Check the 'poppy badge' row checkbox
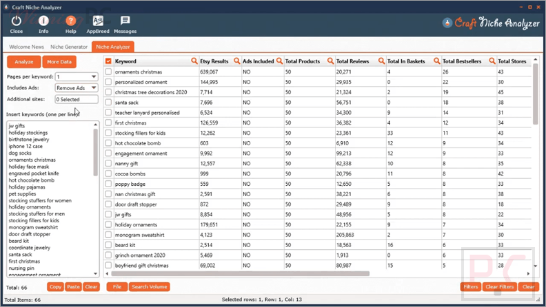Image resolution: width=546 pixels, height=307 pixels. tap(108, 184)
